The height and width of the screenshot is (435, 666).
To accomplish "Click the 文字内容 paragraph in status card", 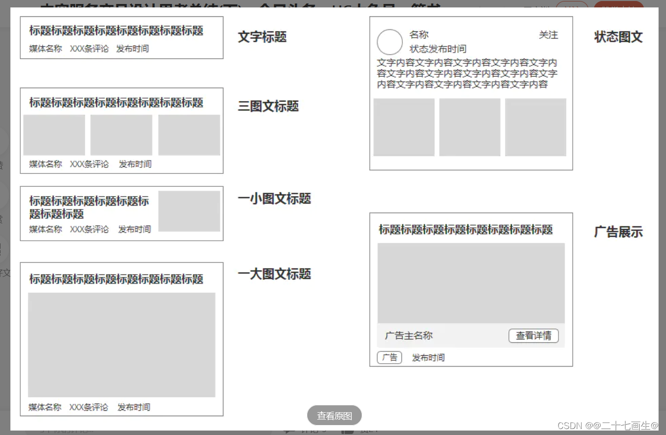I will (x=467, y=73).
